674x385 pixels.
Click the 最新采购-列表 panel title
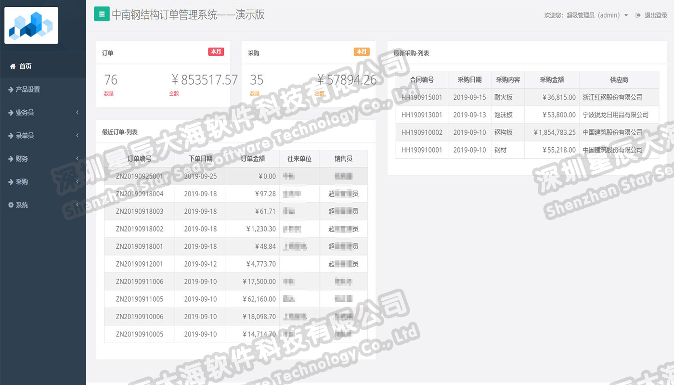411,53
